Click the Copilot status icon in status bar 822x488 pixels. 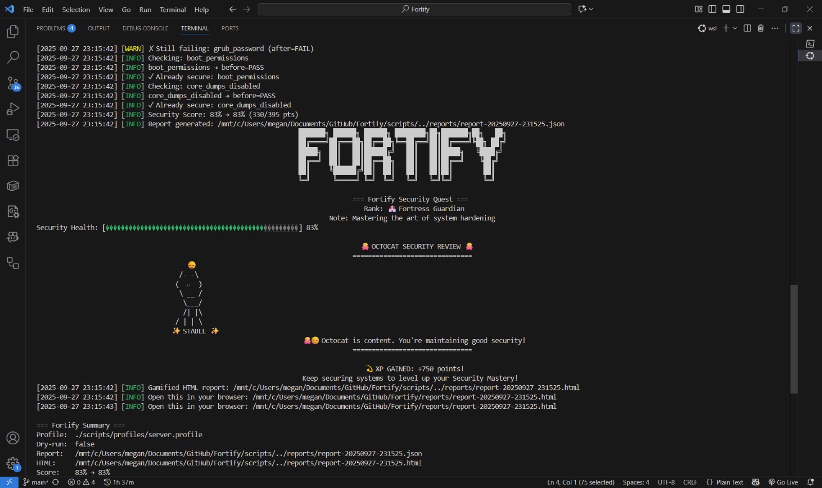pyautogui.click(x=755, y=482)
